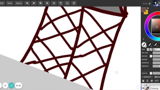Adjust the density slider
This screenshot has width=160, height=90.
click(156, 56)
